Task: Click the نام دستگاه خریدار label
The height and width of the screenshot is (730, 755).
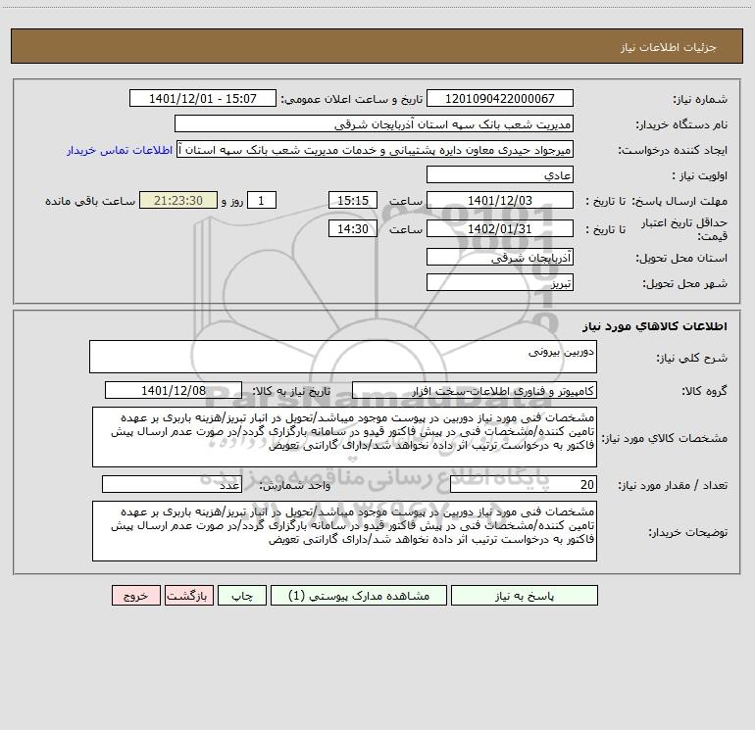Action: [x=681, y=124]
